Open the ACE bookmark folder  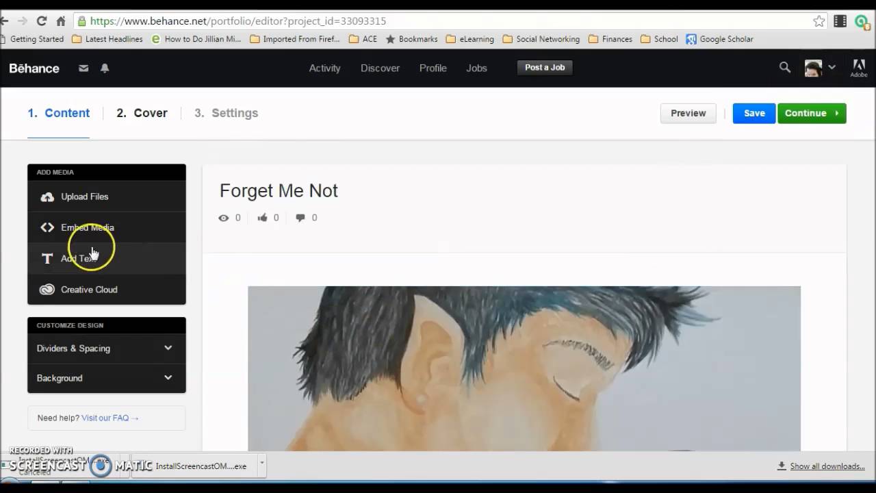click(x=363, y=39)
